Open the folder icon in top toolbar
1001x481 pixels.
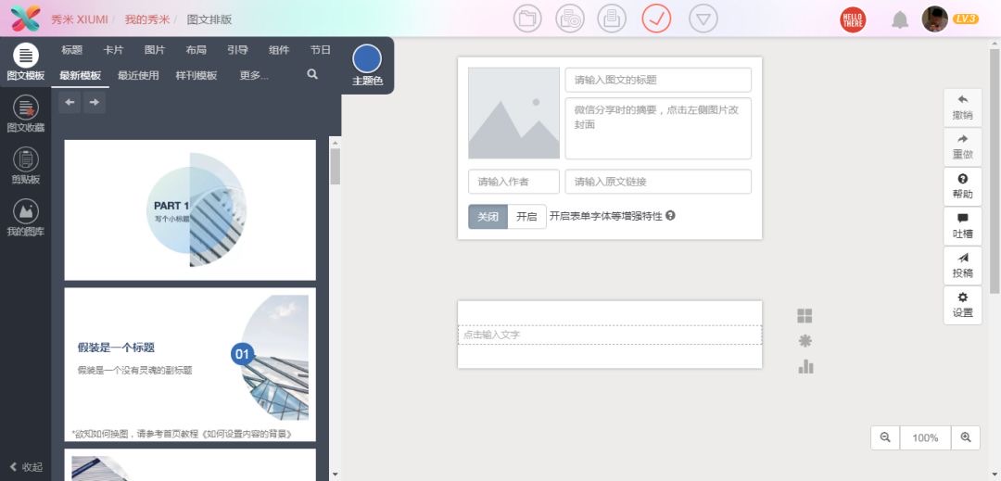click(527, 19)
